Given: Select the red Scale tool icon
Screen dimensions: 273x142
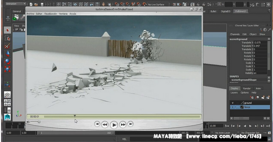Looking at the screenshot, I should click(x=7, y=69).
